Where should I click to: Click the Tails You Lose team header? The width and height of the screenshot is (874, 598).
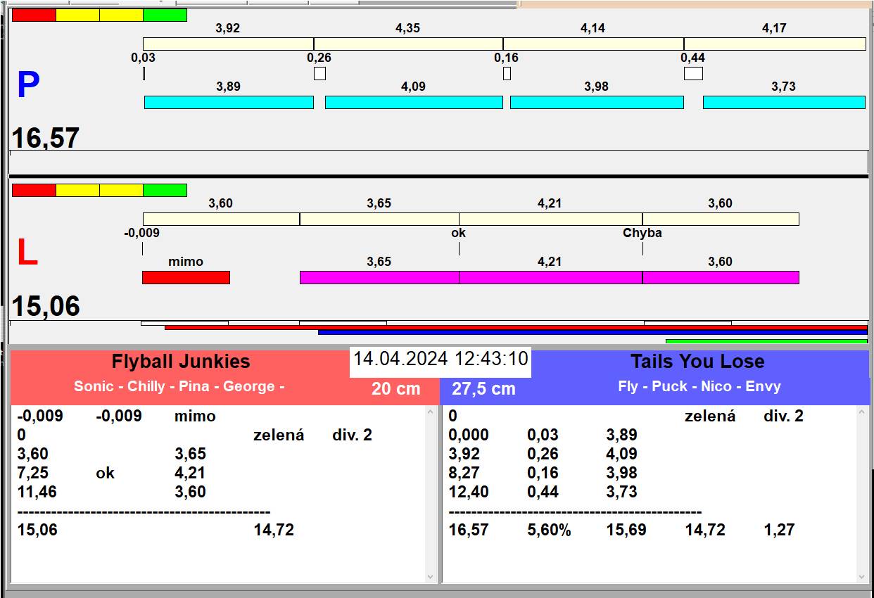point(697,362)
